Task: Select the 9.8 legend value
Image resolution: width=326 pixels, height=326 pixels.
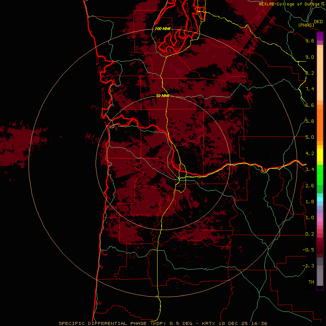Action: 310,41
